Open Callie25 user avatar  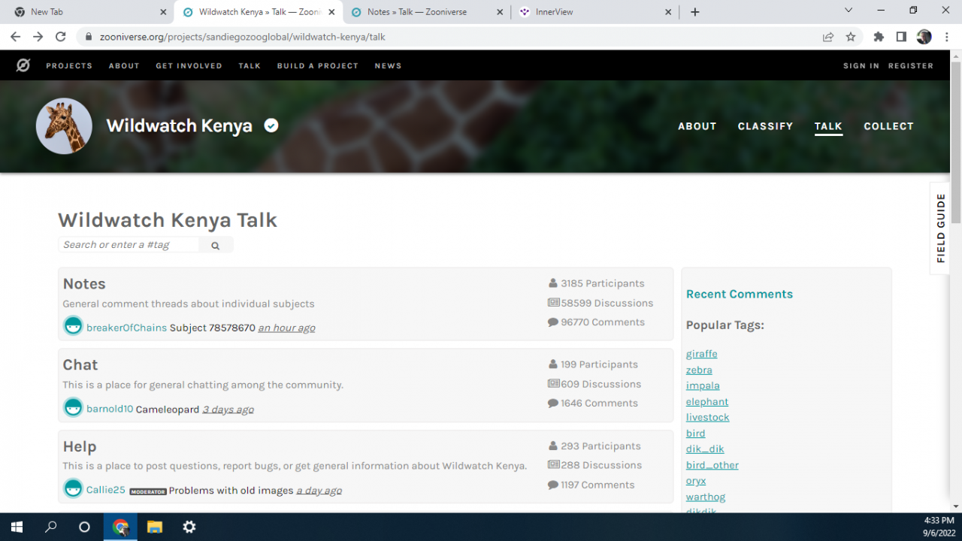73,488
